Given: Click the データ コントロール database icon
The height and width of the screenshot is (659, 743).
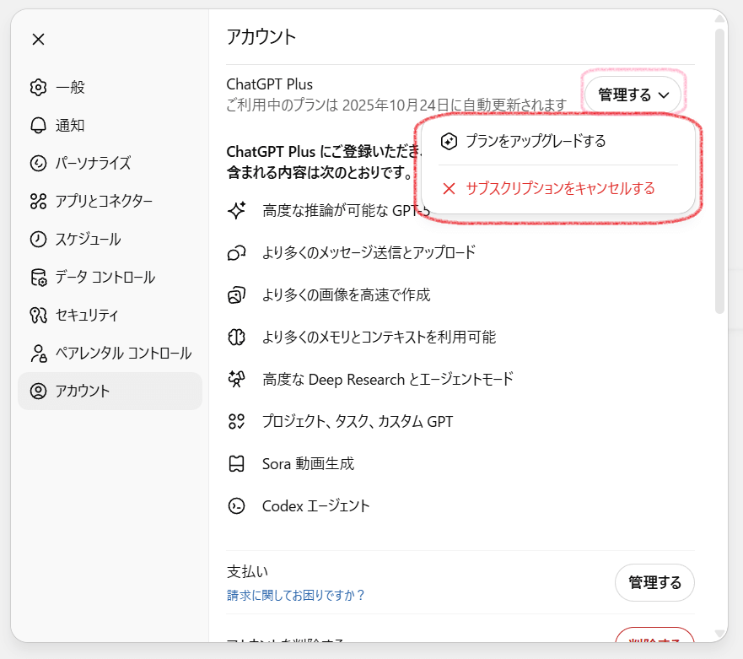Looking at the screenshot, I should (38, 278).
